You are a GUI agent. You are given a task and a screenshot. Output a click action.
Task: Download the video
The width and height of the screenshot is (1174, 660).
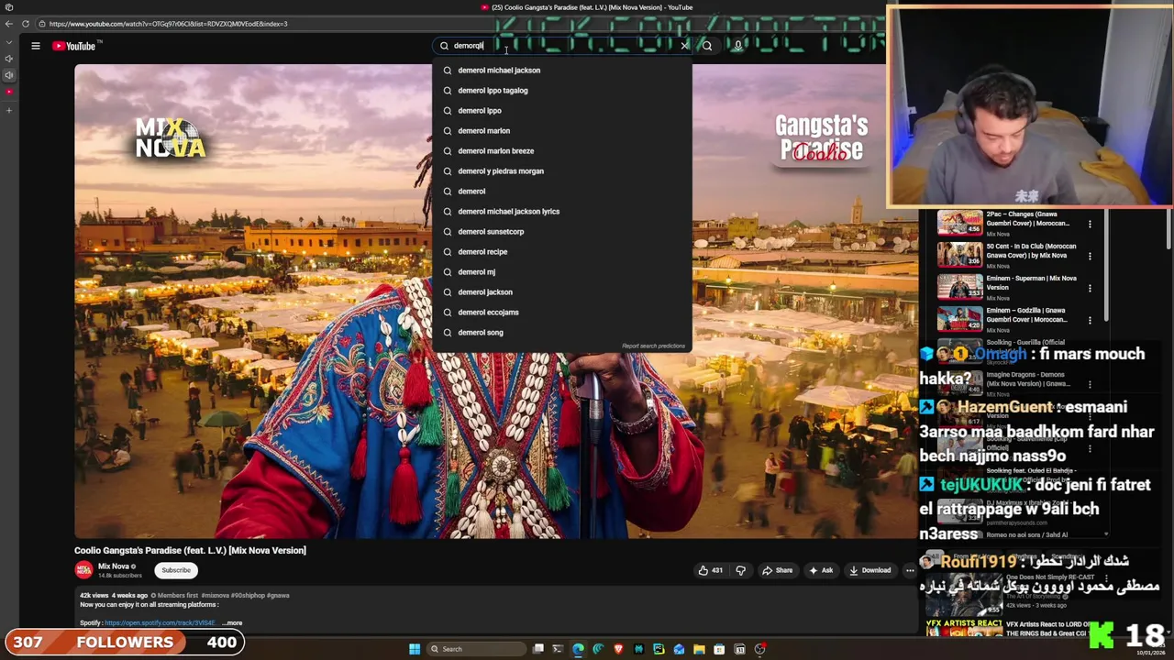pos(869,570)
